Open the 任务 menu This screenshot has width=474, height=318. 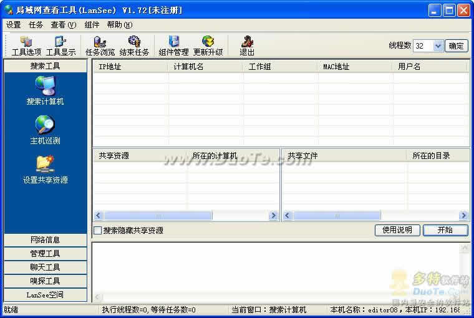coord(36,25)
